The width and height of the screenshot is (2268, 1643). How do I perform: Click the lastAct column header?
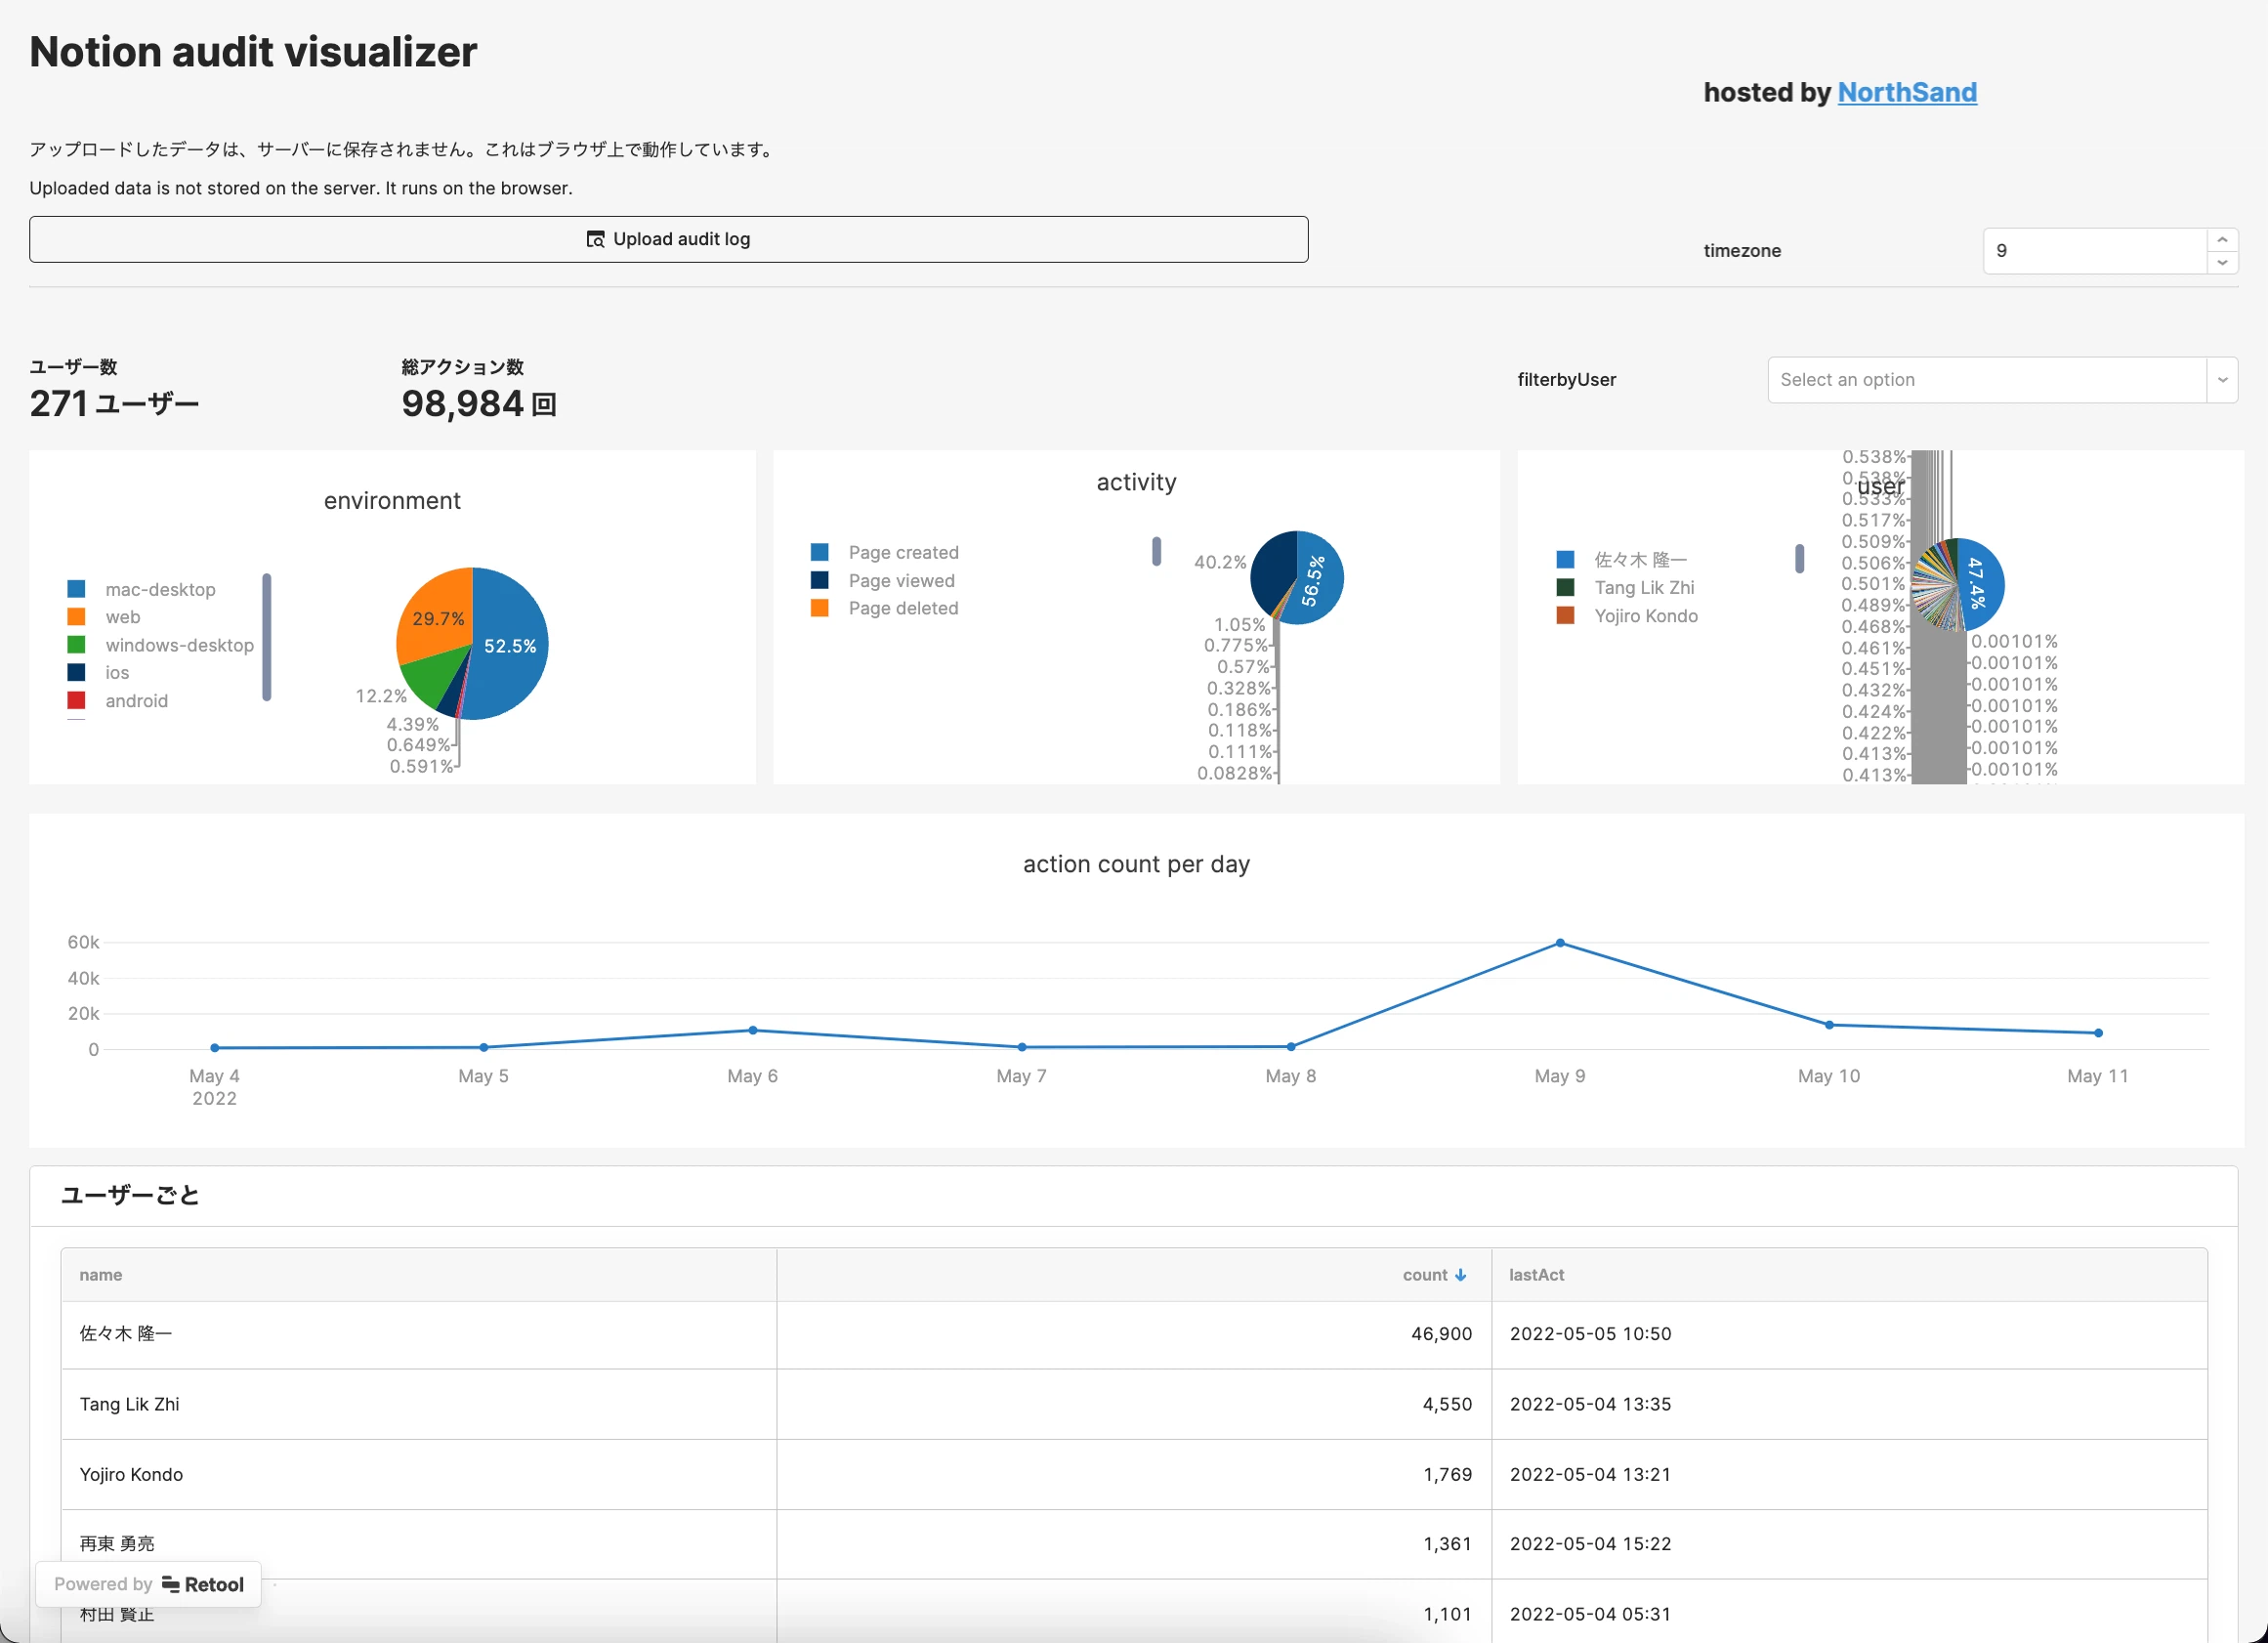click(x=1536, y=1275)
